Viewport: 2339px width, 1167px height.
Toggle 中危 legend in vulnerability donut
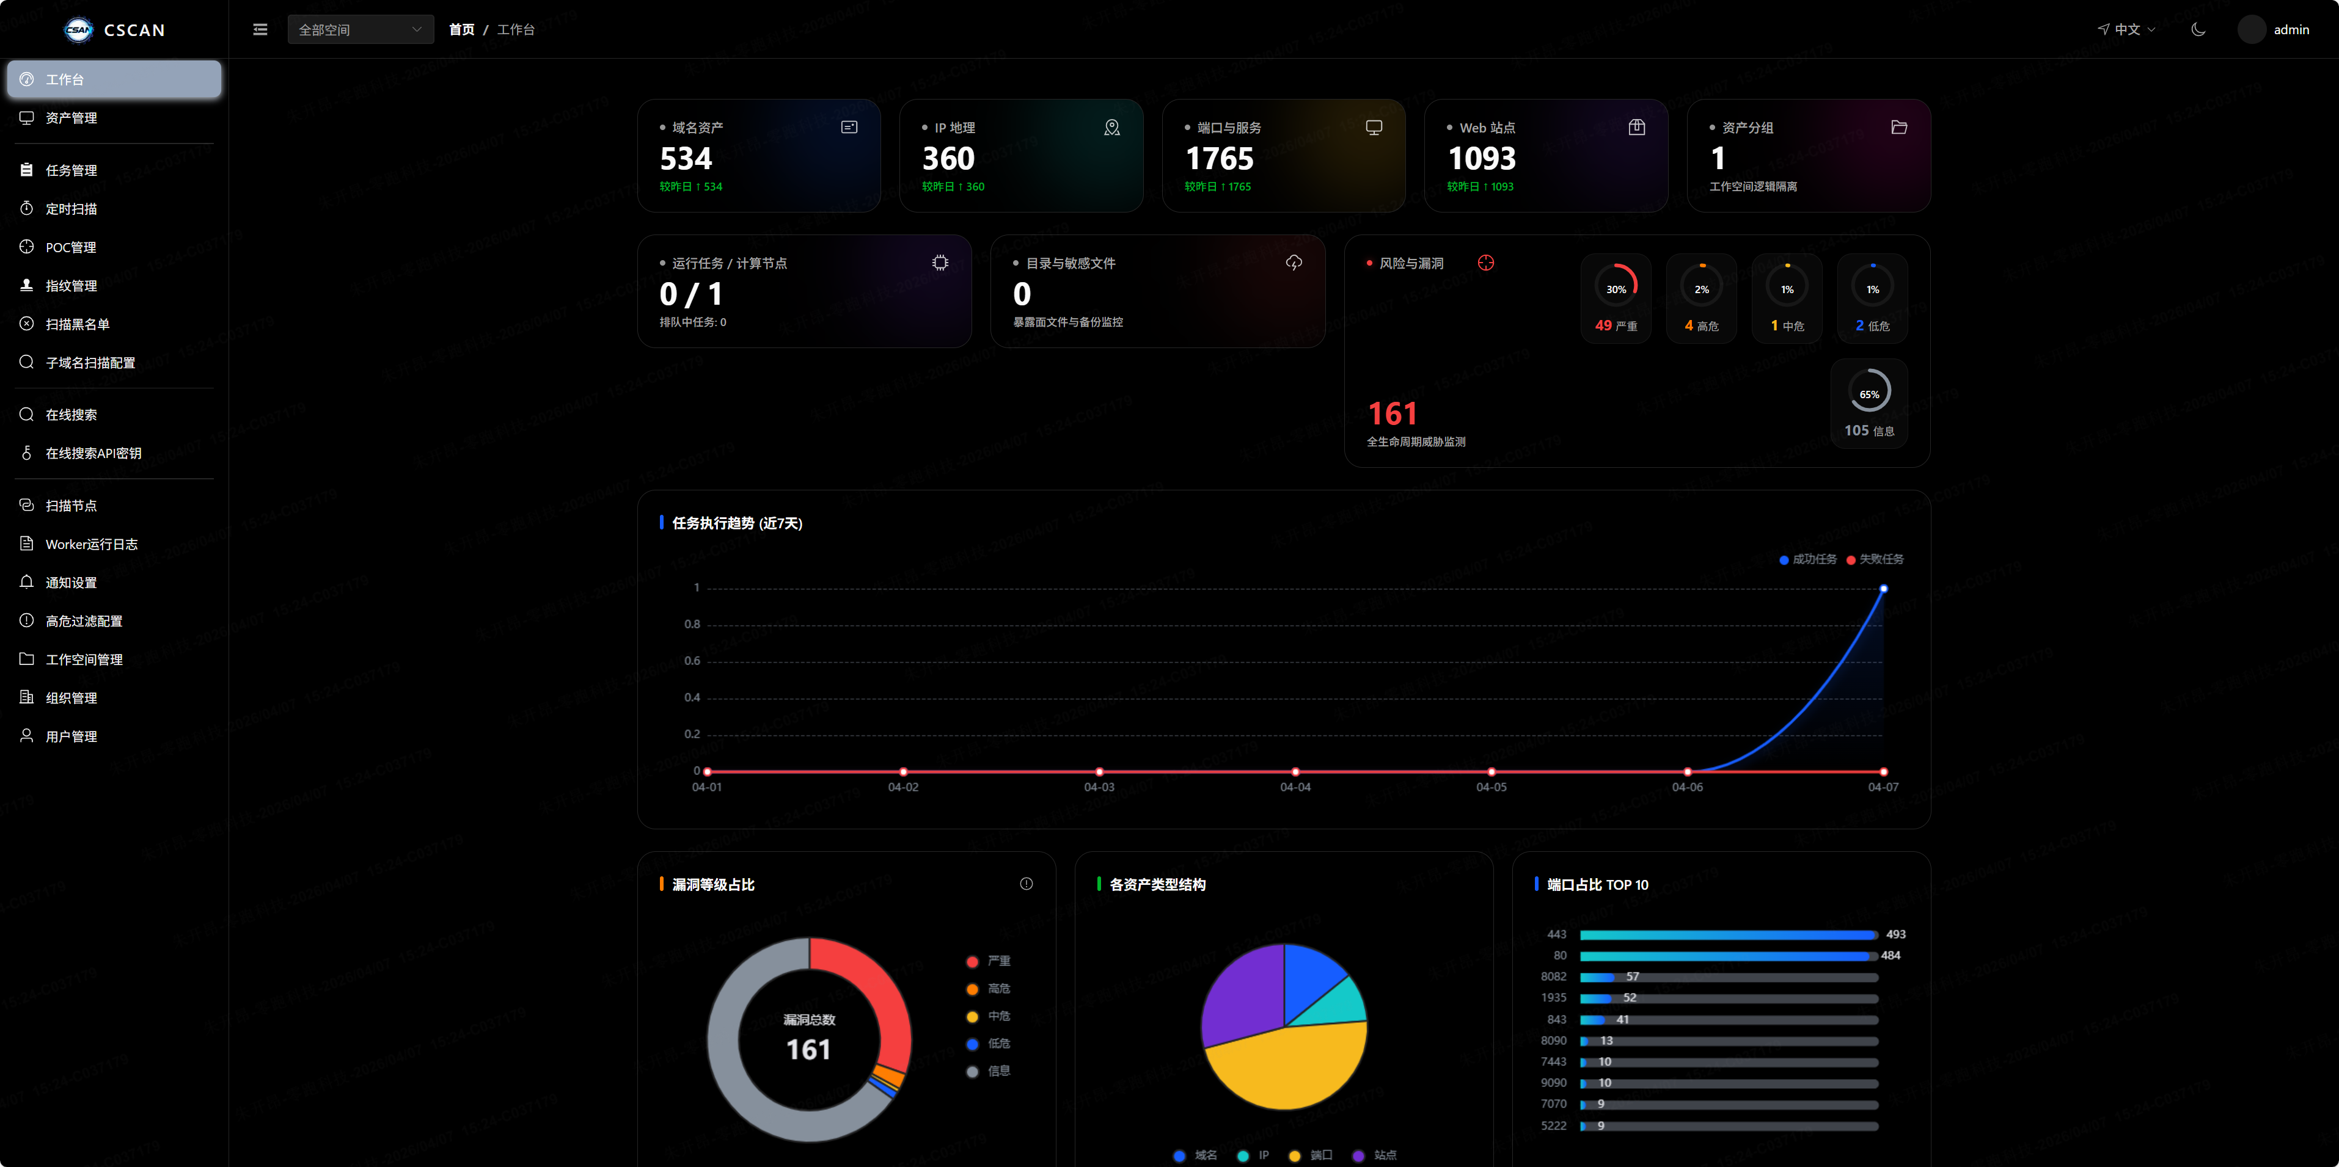click(x=989, y=1016)
